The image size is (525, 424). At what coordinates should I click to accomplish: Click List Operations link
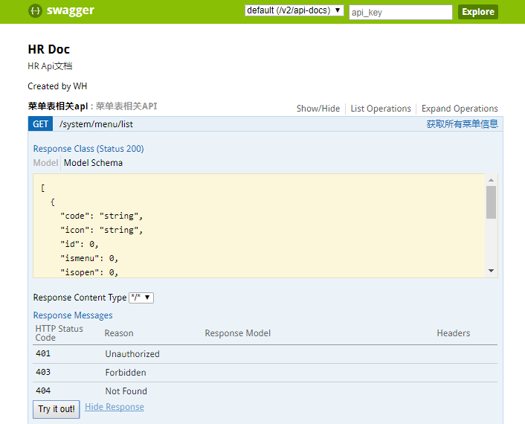coord(380,109)
